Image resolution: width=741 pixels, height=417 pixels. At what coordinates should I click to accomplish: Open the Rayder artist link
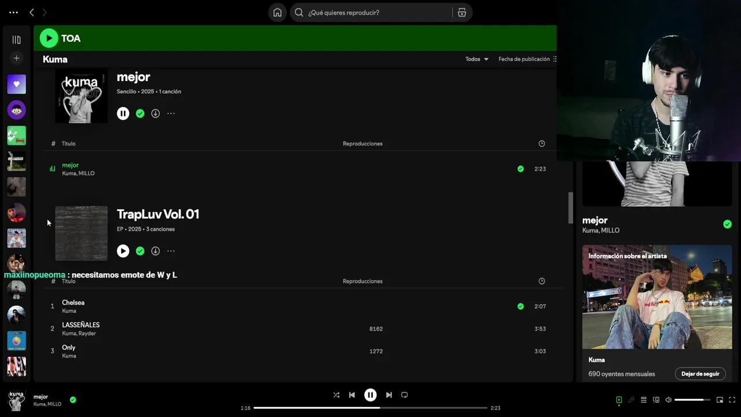(88, 334)
